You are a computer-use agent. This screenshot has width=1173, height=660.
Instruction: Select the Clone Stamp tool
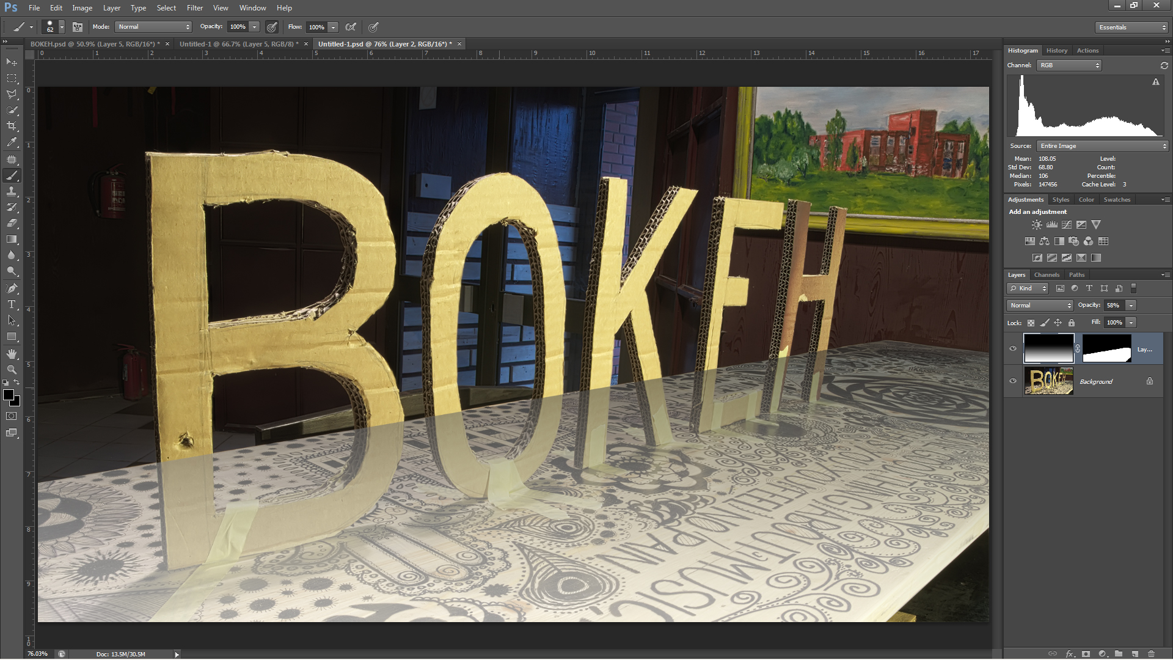pyautogui.click(x=12, y=191)
